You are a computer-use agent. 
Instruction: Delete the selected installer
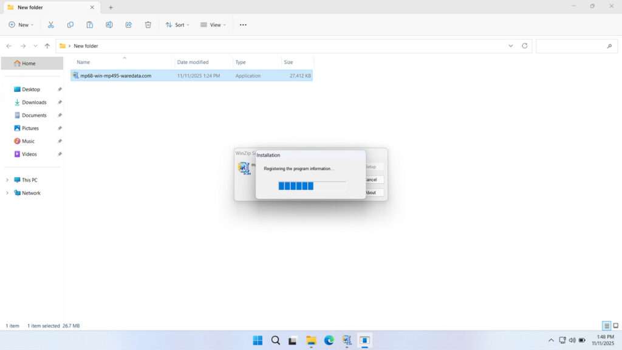tap(148, 24)
